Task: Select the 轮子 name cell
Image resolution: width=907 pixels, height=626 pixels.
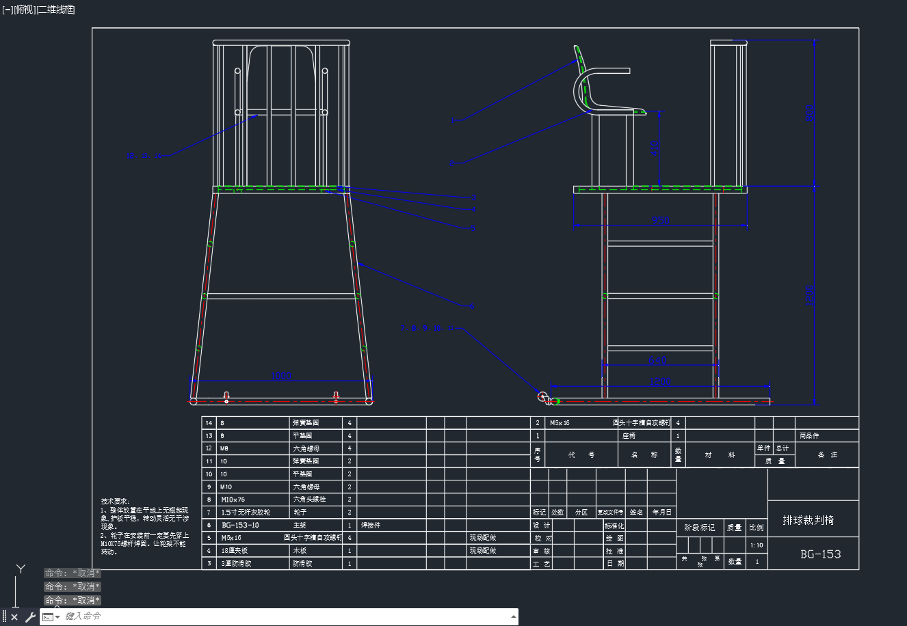Action: pos(300,512)
